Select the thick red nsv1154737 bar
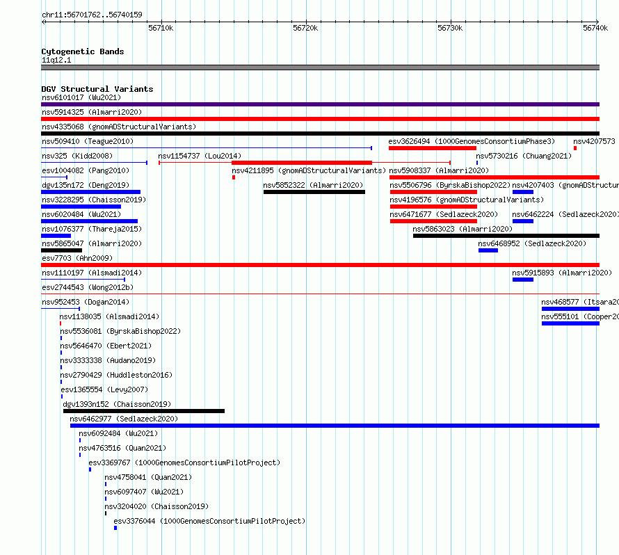The height and width of the screenshot is (555, 619). (x=302, y=163)
